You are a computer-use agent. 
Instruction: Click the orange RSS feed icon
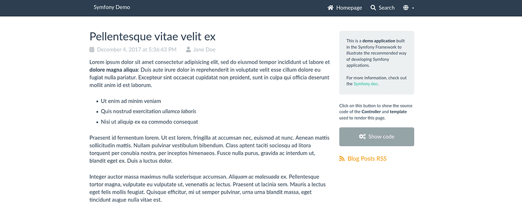point(342,159)
